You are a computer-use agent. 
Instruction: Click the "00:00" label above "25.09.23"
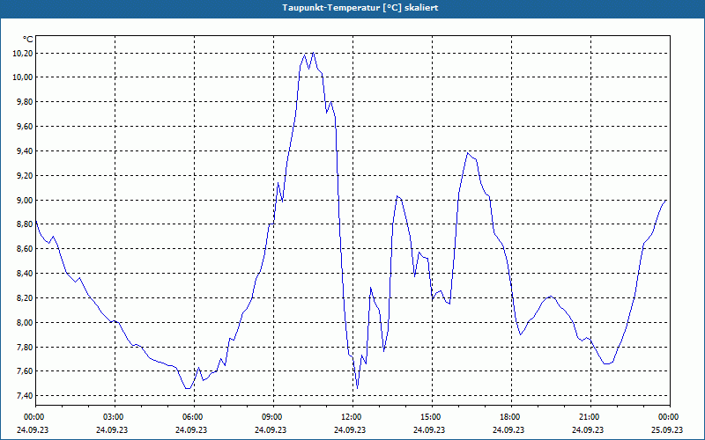670,417
